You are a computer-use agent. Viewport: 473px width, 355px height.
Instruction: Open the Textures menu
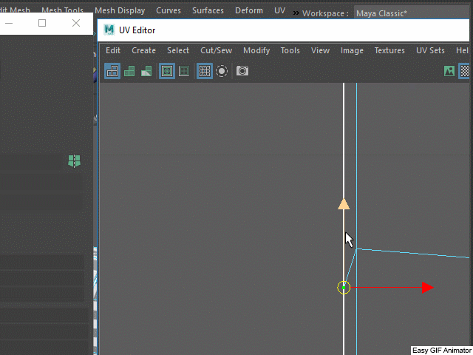coord(389,50)
